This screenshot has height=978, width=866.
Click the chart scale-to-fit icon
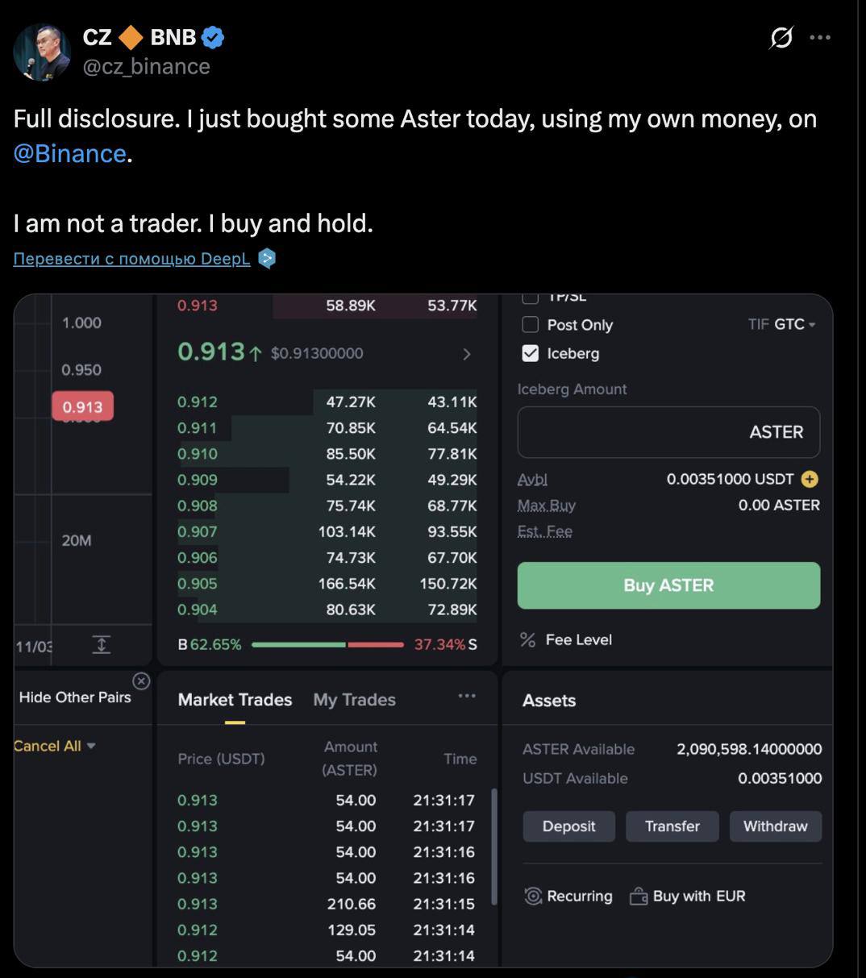[x=101, y=644]
